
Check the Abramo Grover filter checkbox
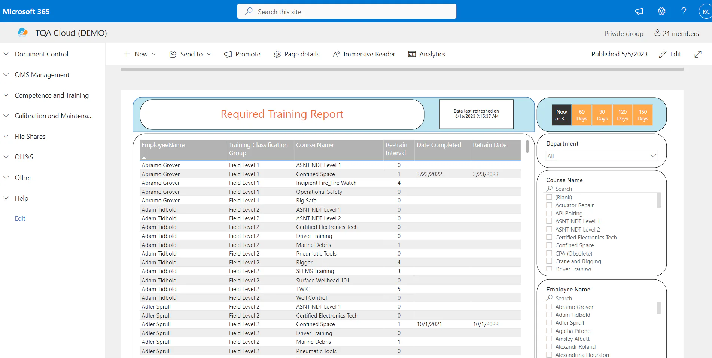pos(549,307)
